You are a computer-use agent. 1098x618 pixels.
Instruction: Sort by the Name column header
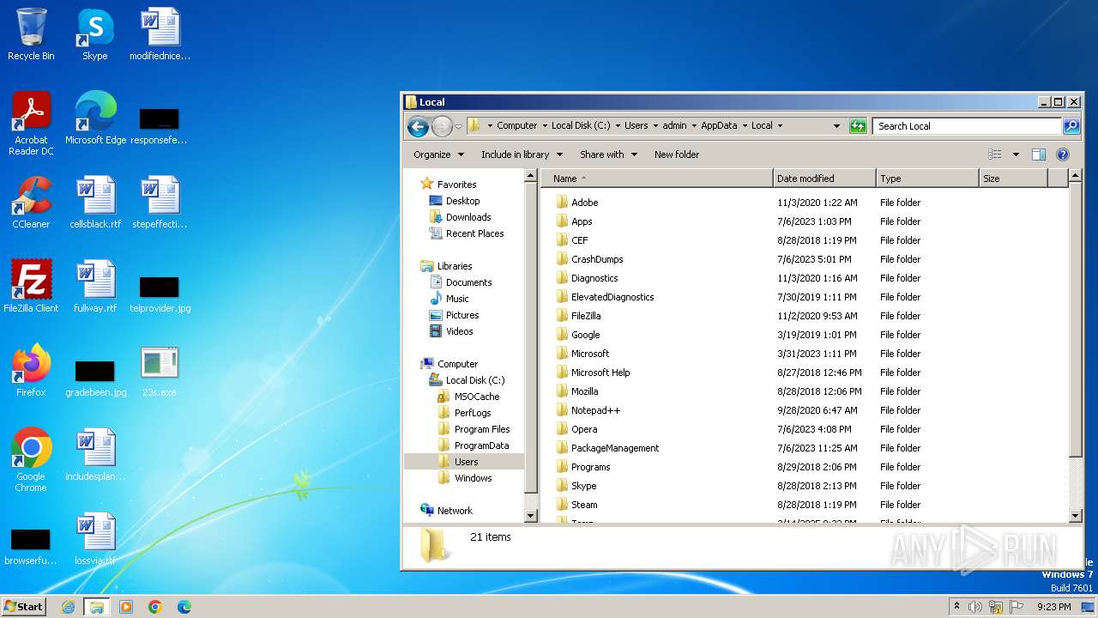[657, 179]
